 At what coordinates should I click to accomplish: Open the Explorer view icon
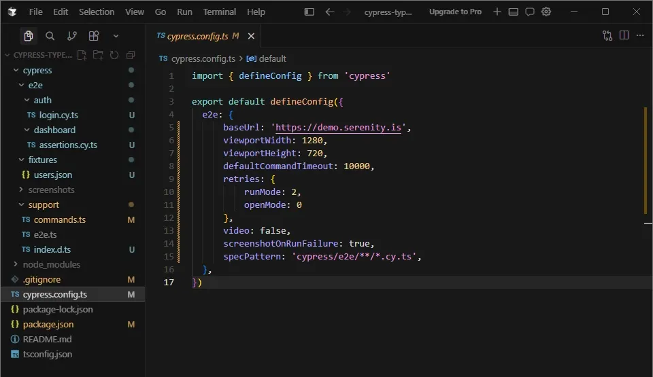(x=29, y=36)
